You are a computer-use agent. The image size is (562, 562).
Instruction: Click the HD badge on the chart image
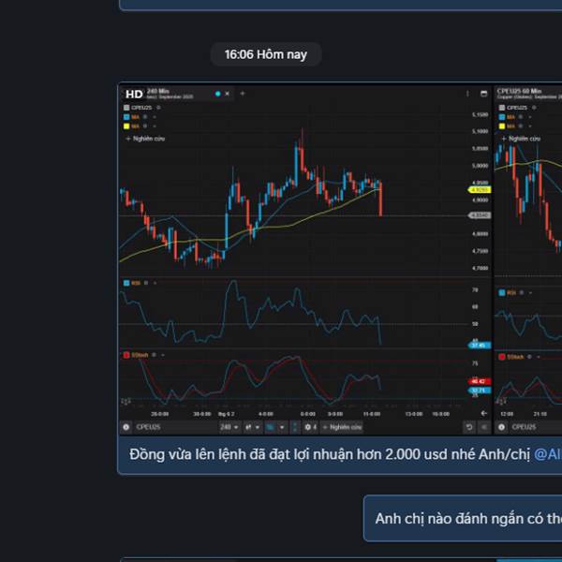point(134,94)
